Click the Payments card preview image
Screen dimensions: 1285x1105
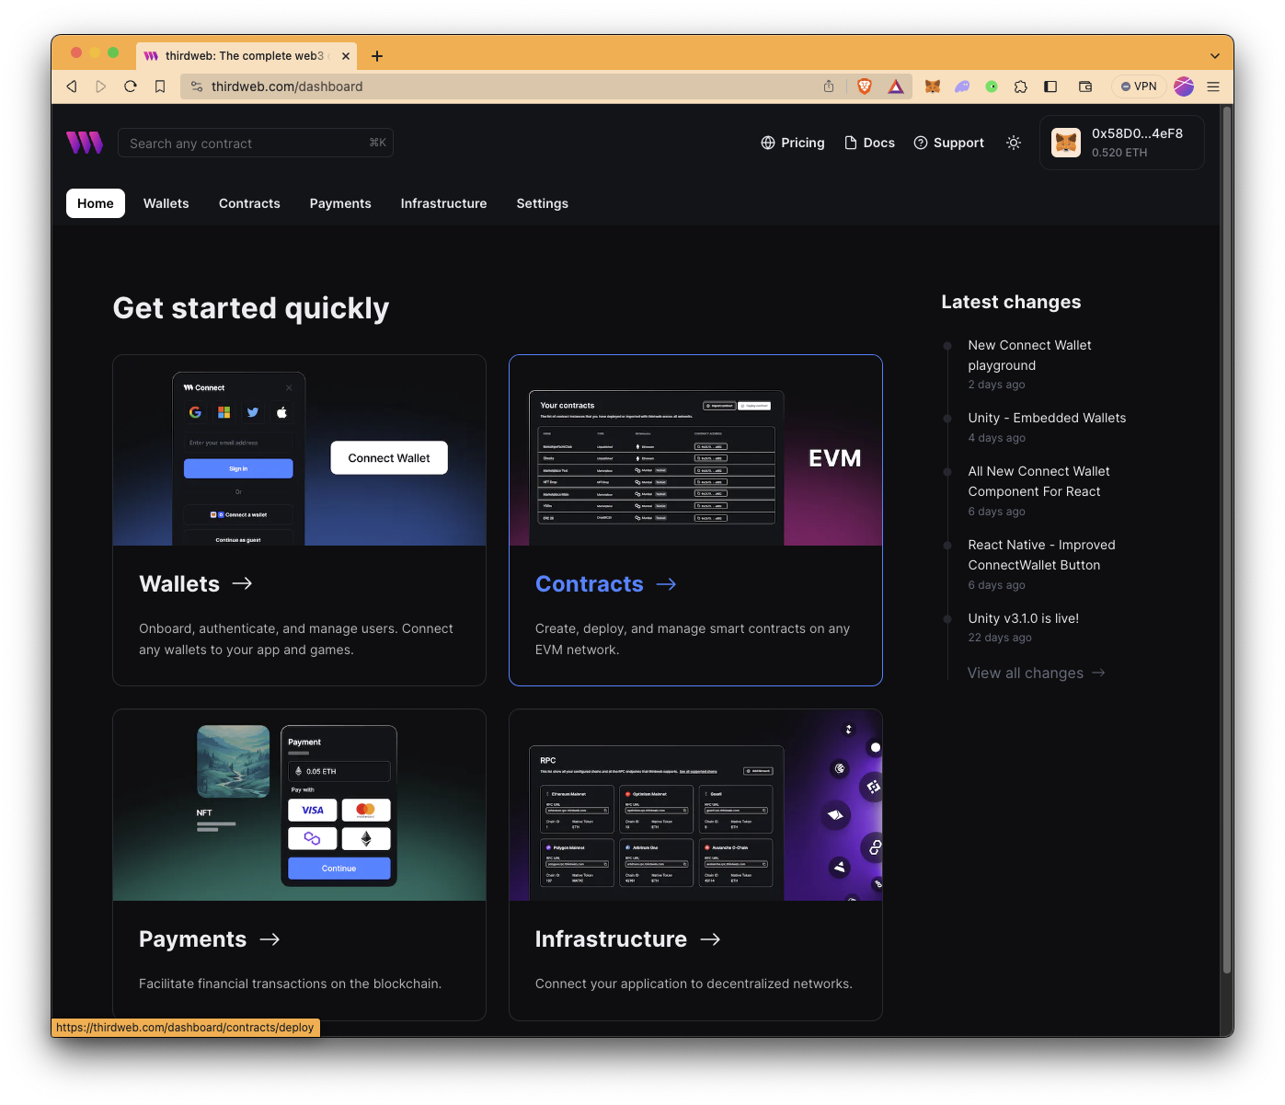(299, 805)
